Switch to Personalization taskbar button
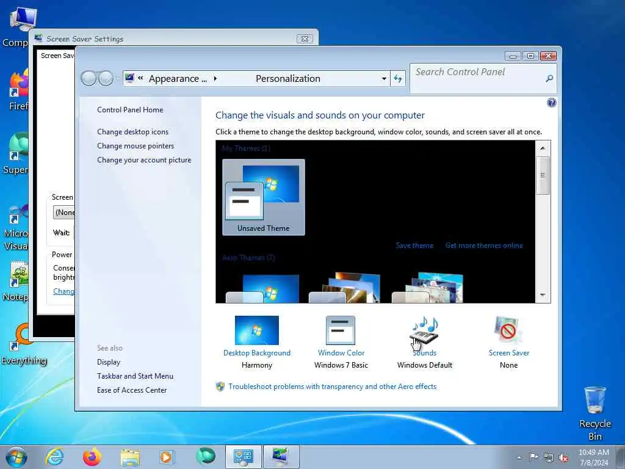Viewport: 625px width, 469px height. click(x=281, y=457)
